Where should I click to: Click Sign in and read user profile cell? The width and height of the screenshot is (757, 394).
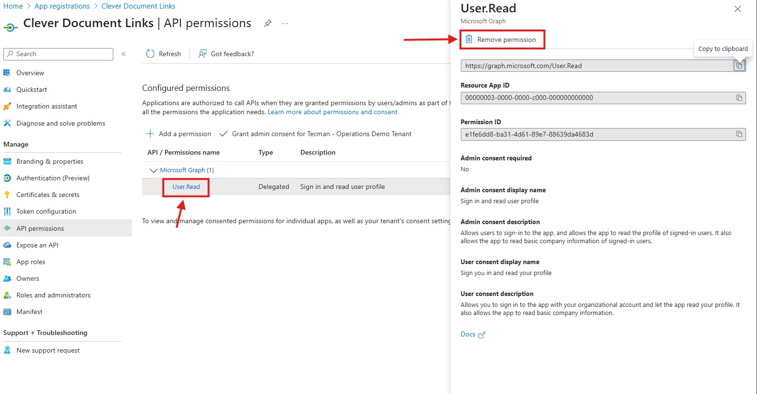[x=343, y=187]
